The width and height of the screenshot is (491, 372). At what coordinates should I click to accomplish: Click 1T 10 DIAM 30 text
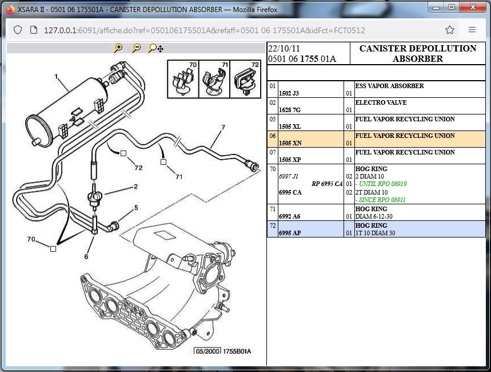tap(375, 233)
